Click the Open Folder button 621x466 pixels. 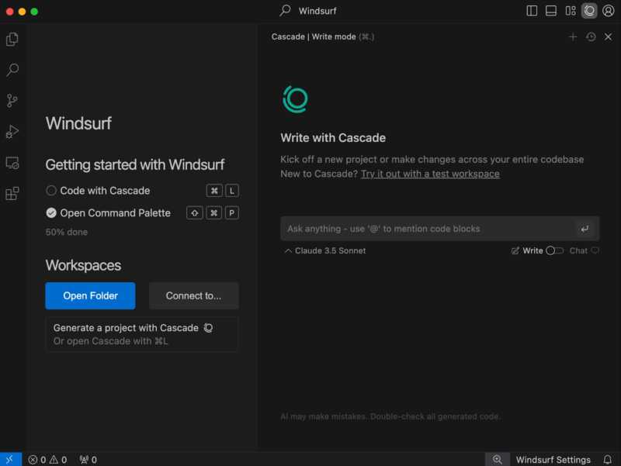point(90,295)
